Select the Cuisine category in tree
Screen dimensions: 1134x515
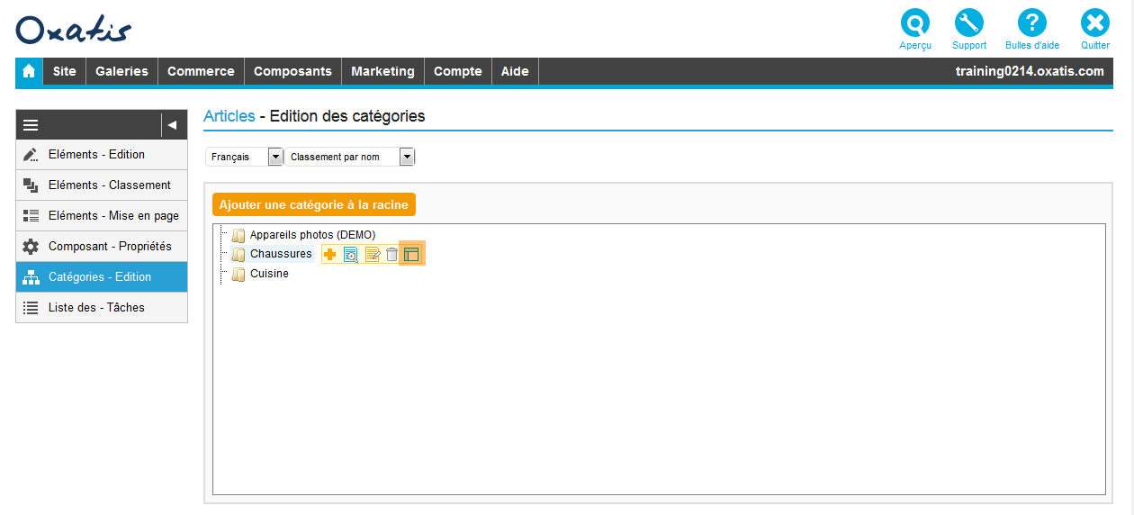269,274
